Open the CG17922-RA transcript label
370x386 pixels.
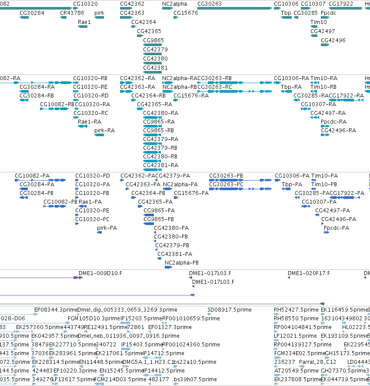click(x=347, y=95)
